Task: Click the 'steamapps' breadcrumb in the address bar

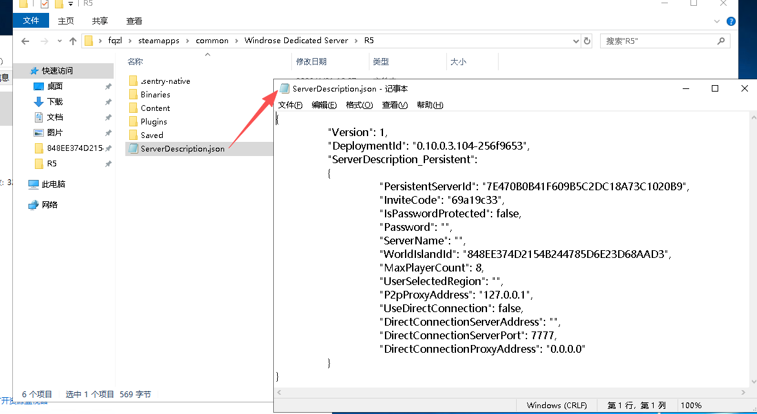Action: coord(156,41)
